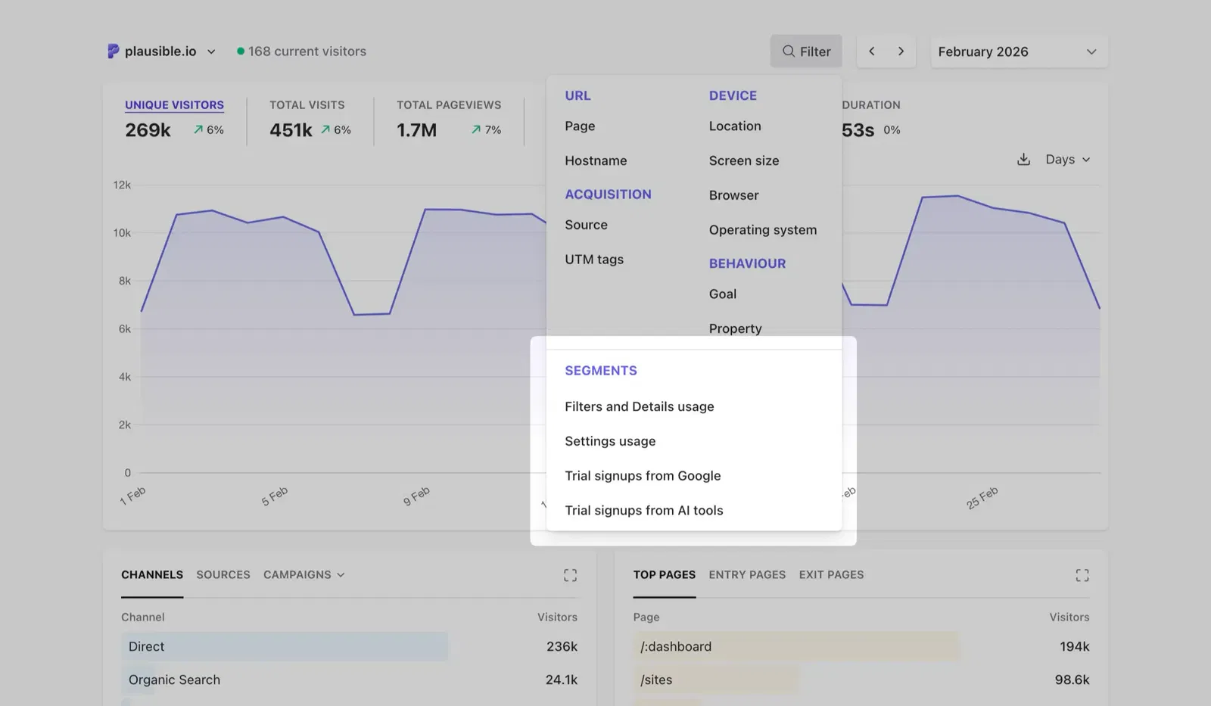Select the Unique Visitors metric
Viewport: 1211px width, 706px height.
pyautogui.click(x=174, y=105)
